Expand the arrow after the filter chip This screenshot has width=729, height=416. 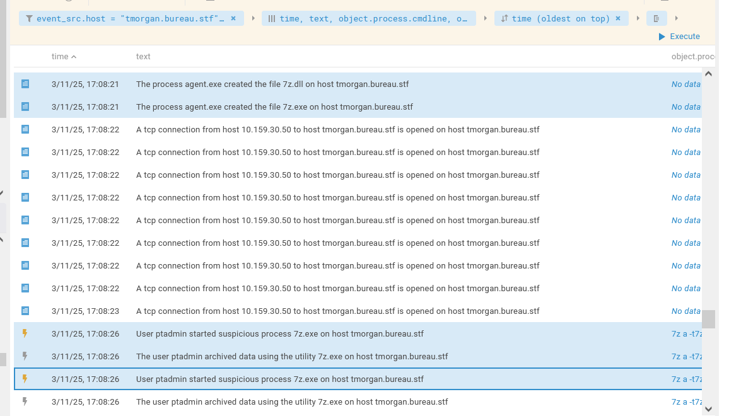coord(253,18)
